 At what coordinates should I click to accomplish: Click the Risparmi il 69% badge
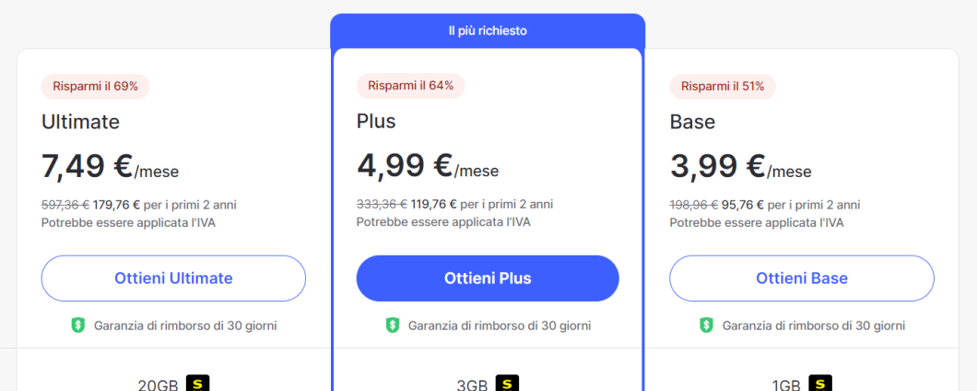[x=95, y=87]
